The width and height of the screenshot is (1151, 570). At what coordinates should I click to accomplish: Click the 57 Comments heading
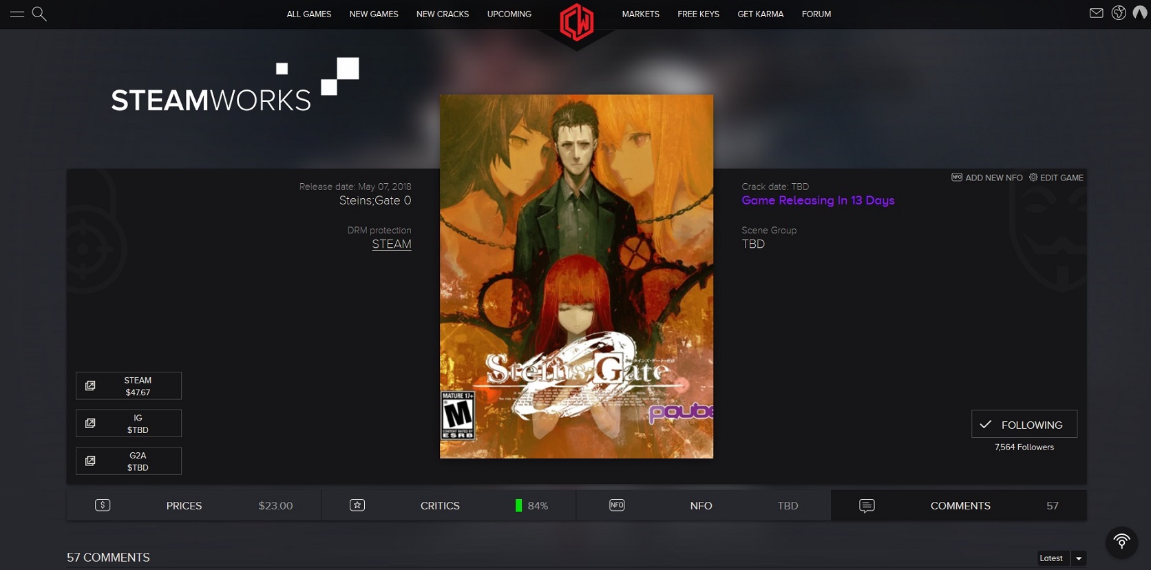(108, 558)
